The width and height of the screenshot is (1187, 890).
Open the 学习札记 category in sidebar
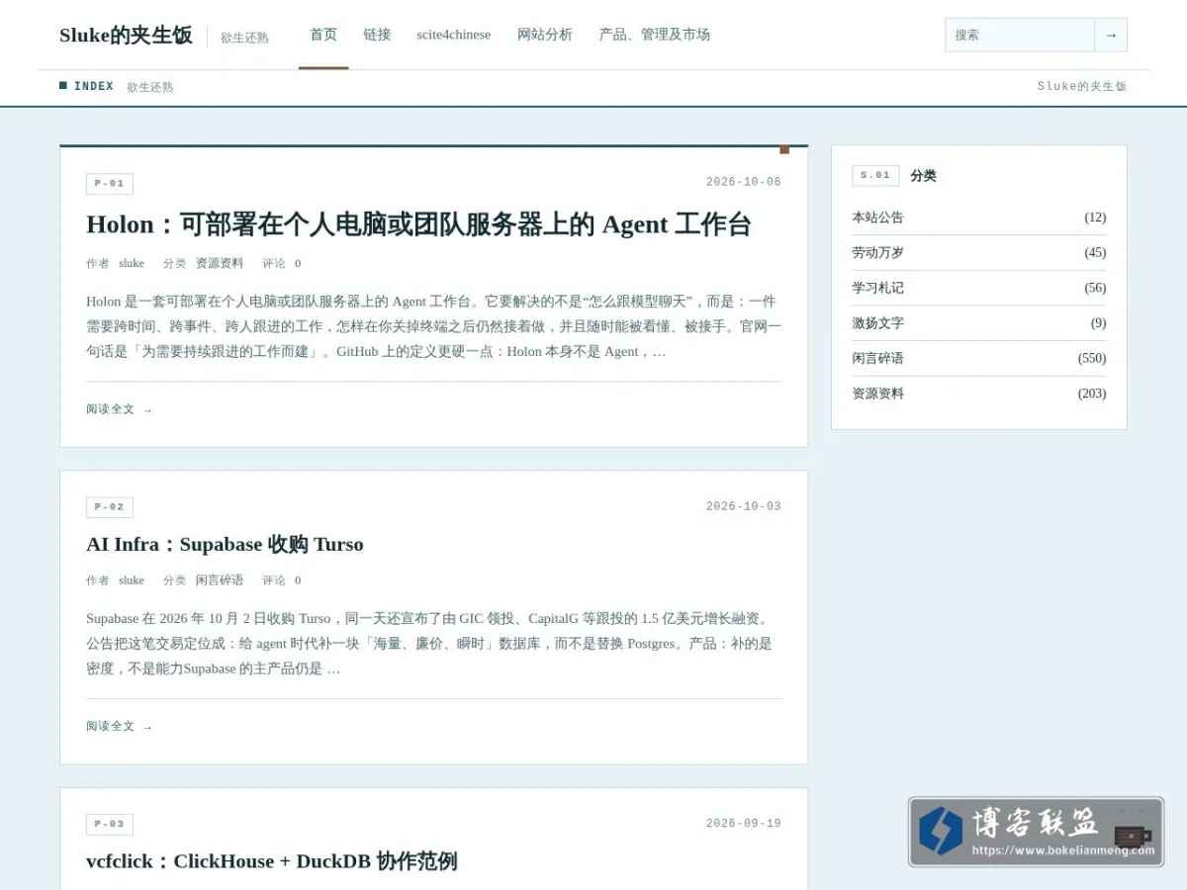(878, 288)
